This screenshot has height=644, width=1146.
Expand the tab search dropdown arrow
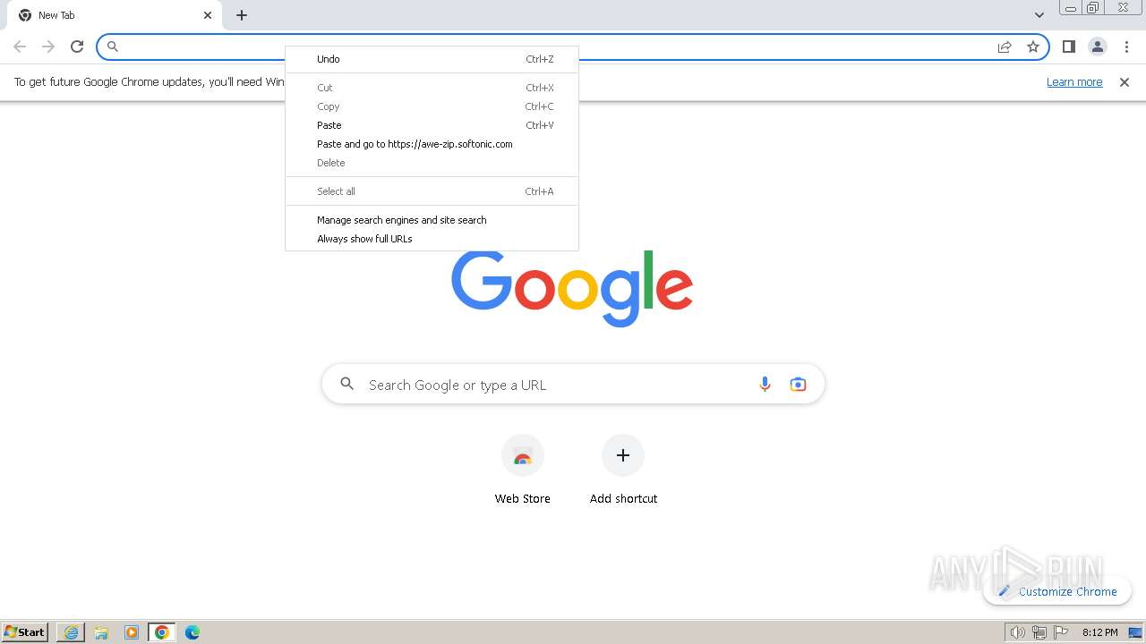tap(1039, 15)
